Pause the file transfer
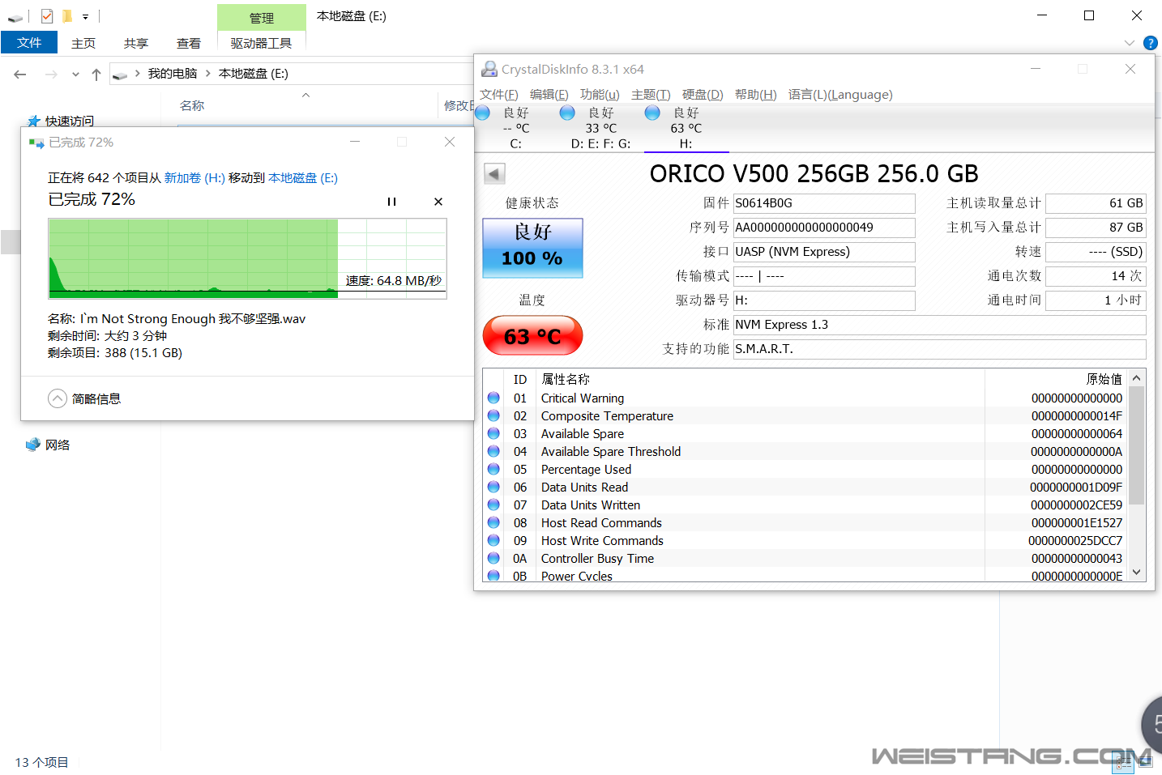The height and width of the screenshot is (775, 1162). (x=391, y=202)
